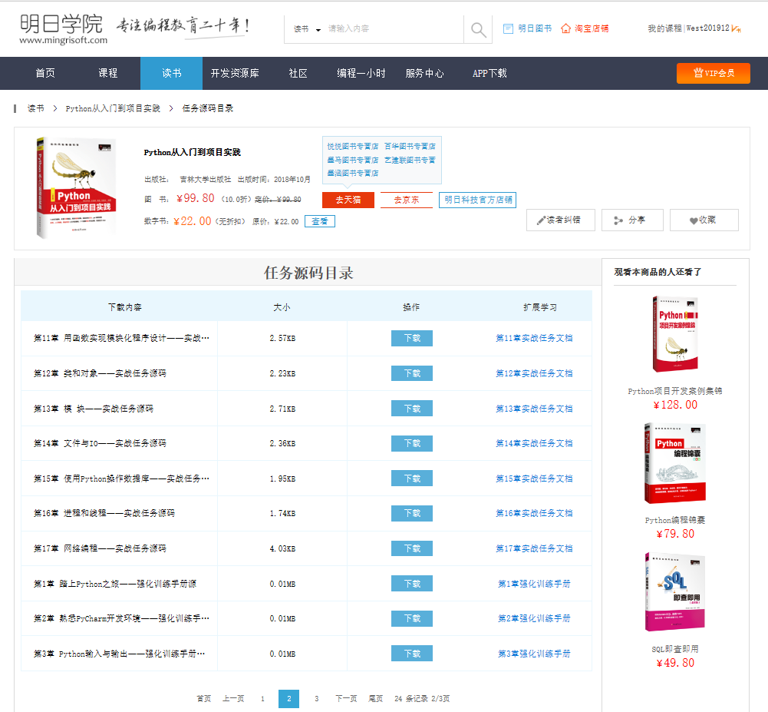This screenshot has width=768, height=712.
Task: Open the 明日科技官方店铺 button
Action: pos(477,200)
